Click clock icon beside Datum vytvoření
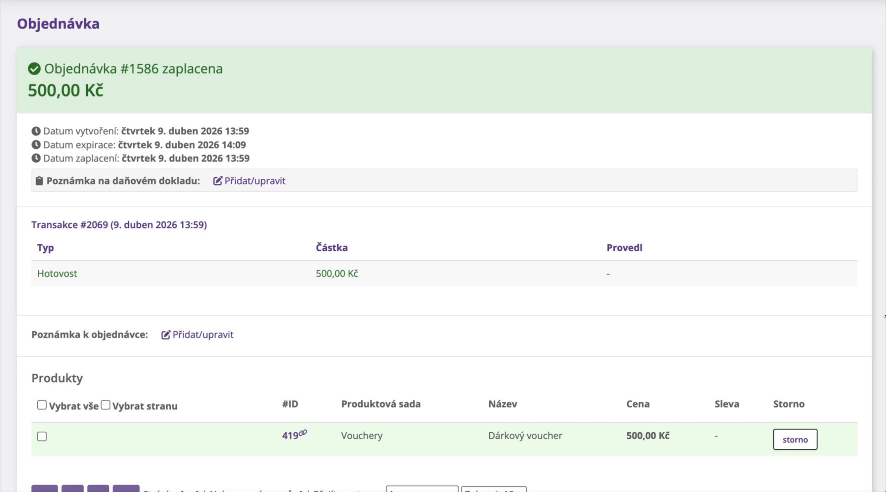The height and width of the screenshot is (492, 886). tap(36, 131)
